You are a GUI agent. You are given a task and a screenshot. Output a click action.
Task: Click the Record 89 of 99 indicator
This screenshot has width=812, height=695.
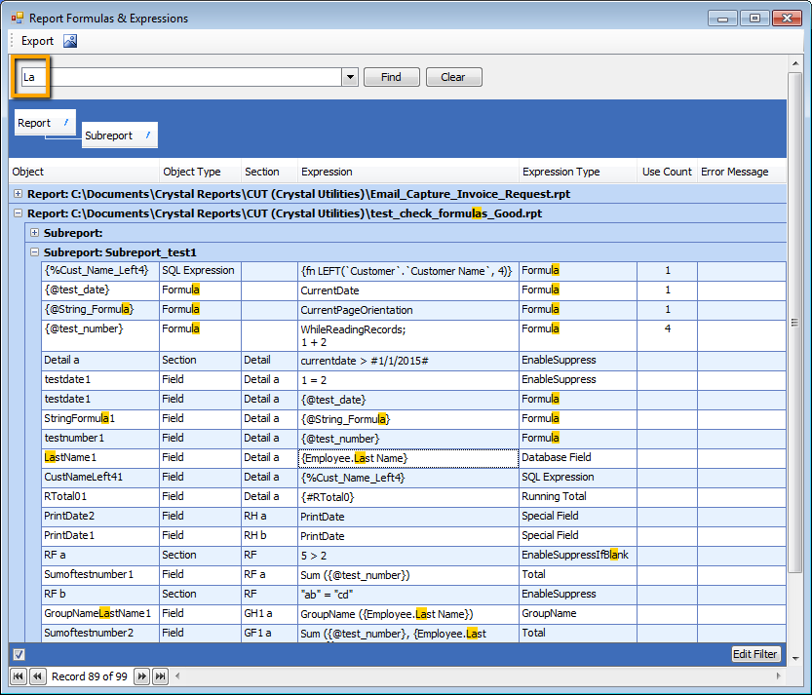90,676
